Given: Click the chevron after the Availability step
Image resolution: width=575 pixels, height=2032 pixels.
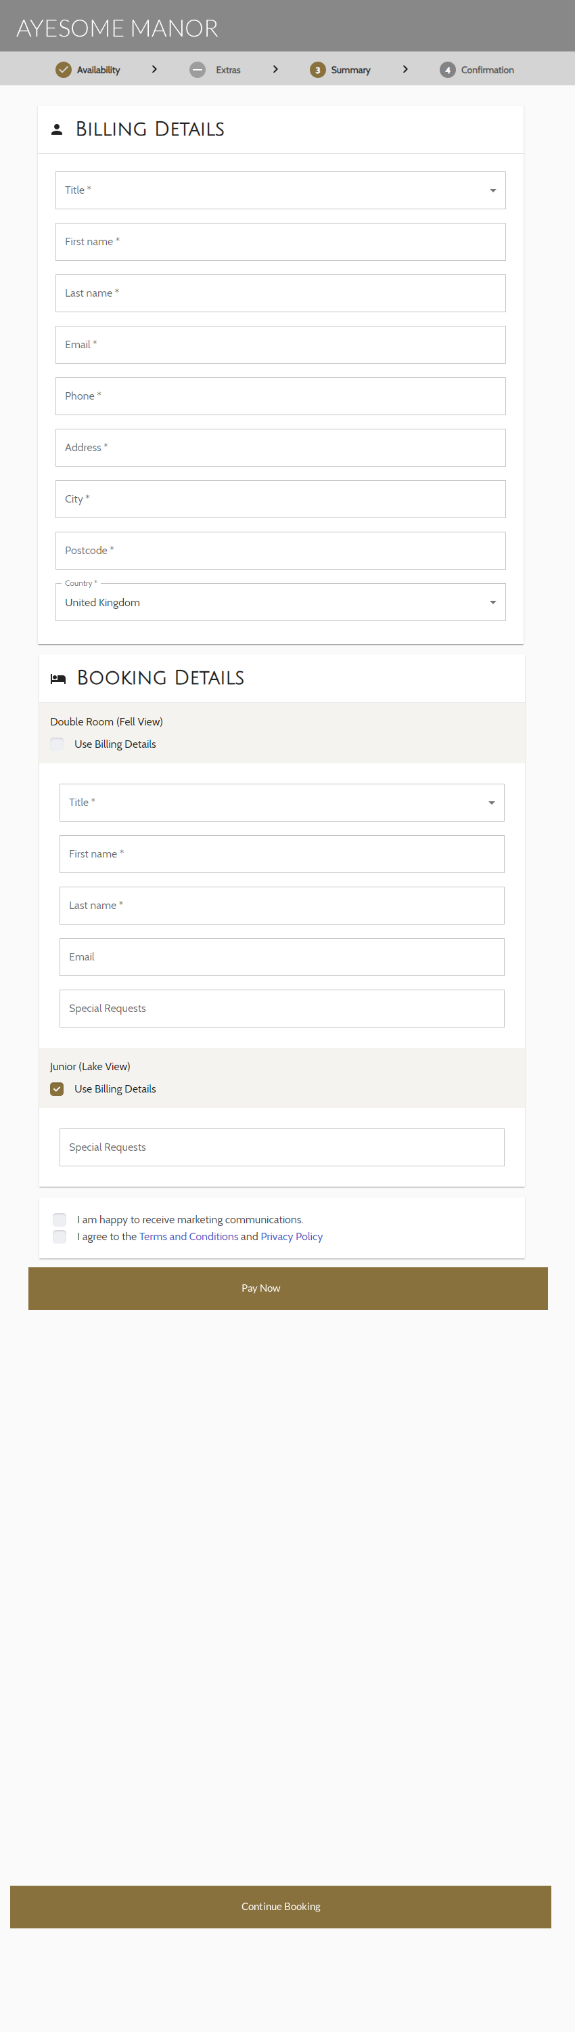Looking at the screenshot, I should click(154, 69).
